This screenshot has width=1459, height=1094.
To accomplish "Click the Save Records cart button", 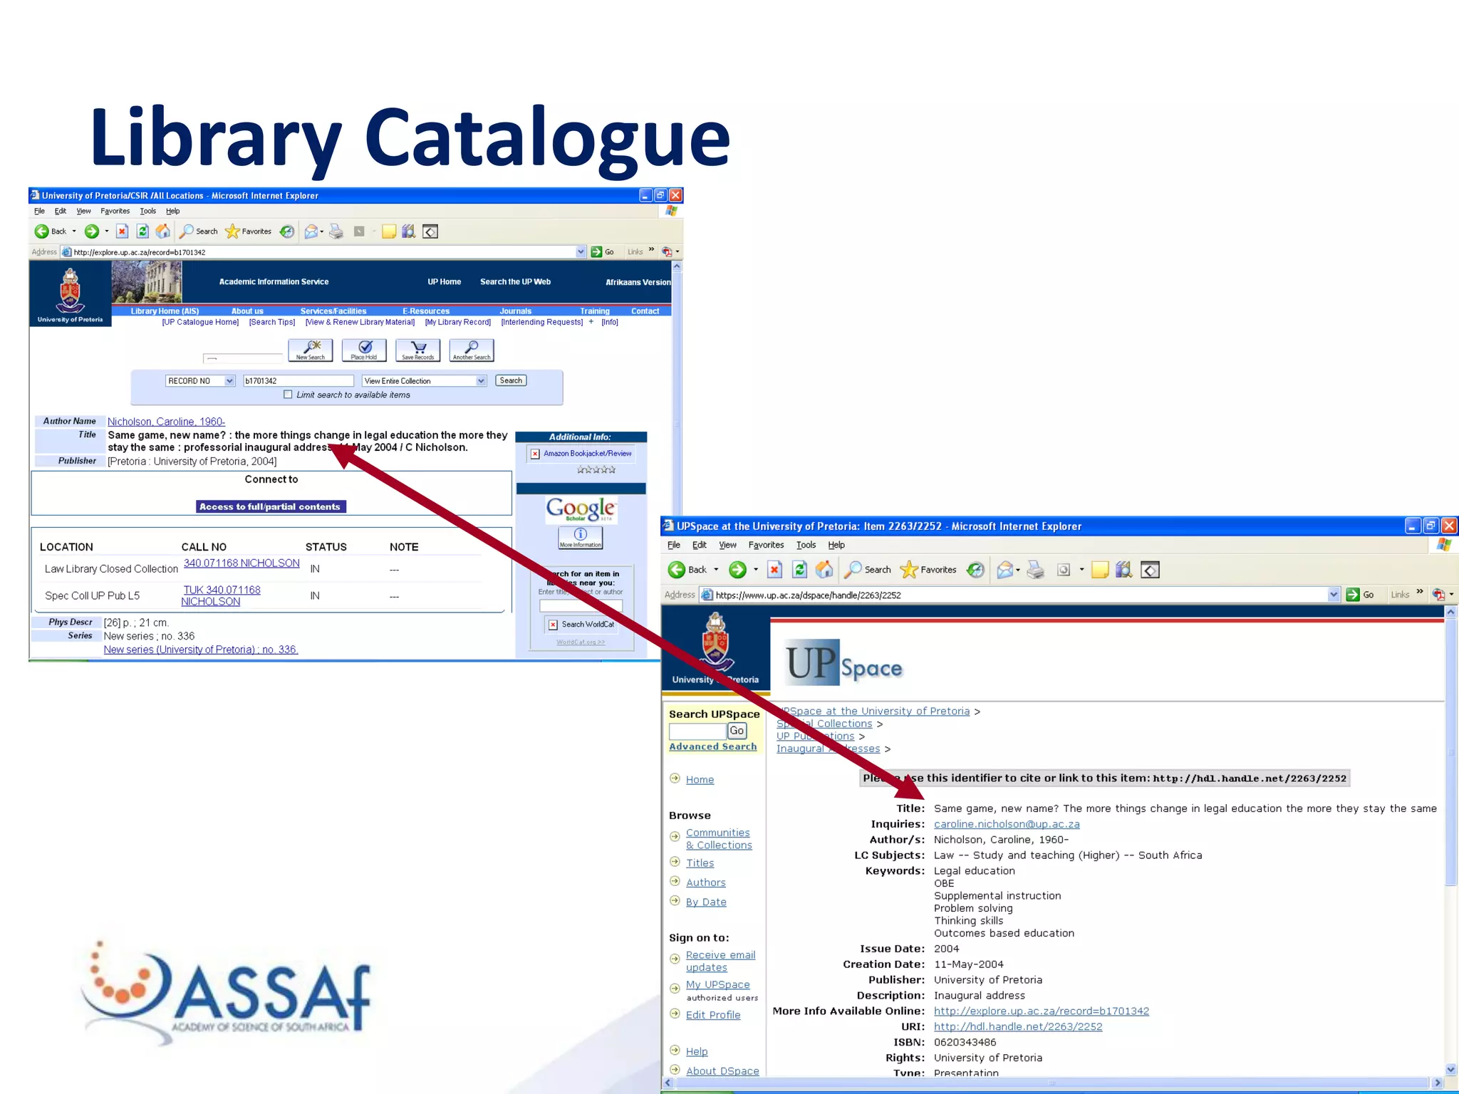I will pos(418,350).
